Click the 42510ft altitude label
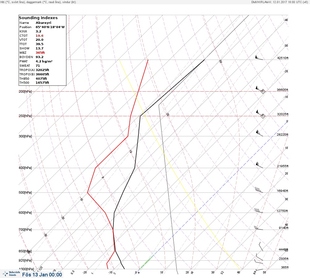 (283, 58)
